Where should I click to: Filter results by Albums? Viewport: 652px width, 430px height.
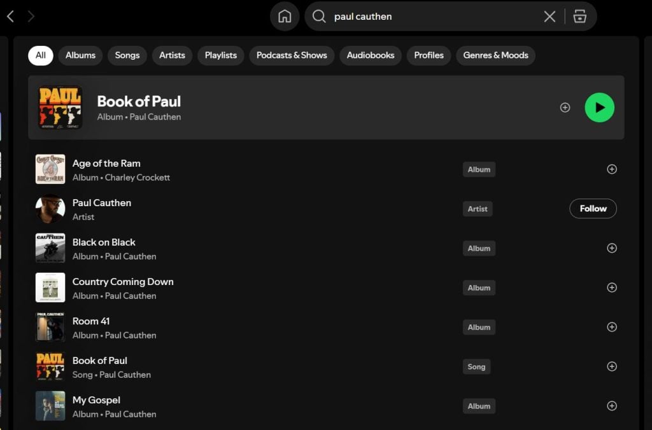(80, 55)
